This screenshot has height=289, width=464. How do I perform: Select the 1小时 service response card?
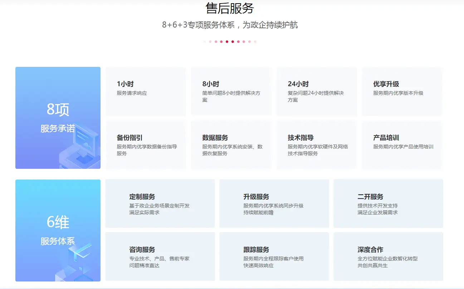[146, 91]
